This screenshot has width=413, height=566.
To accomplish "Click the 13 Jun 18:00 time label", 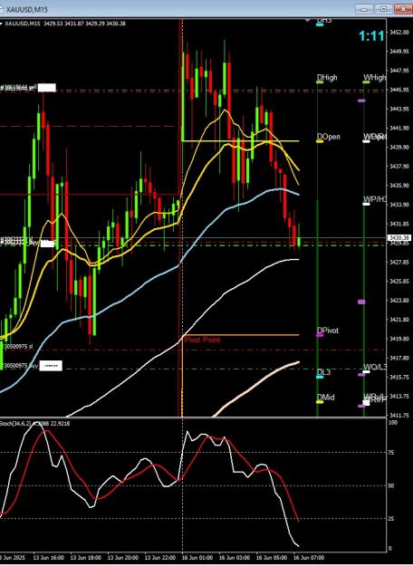I will click(x=85, y=558).
